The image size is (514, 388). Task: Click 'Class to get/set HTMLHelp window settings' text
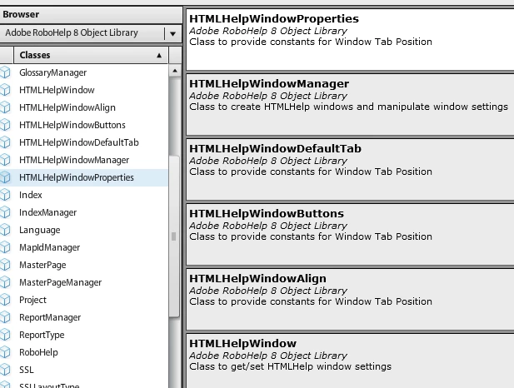click(x=291, y=366)
